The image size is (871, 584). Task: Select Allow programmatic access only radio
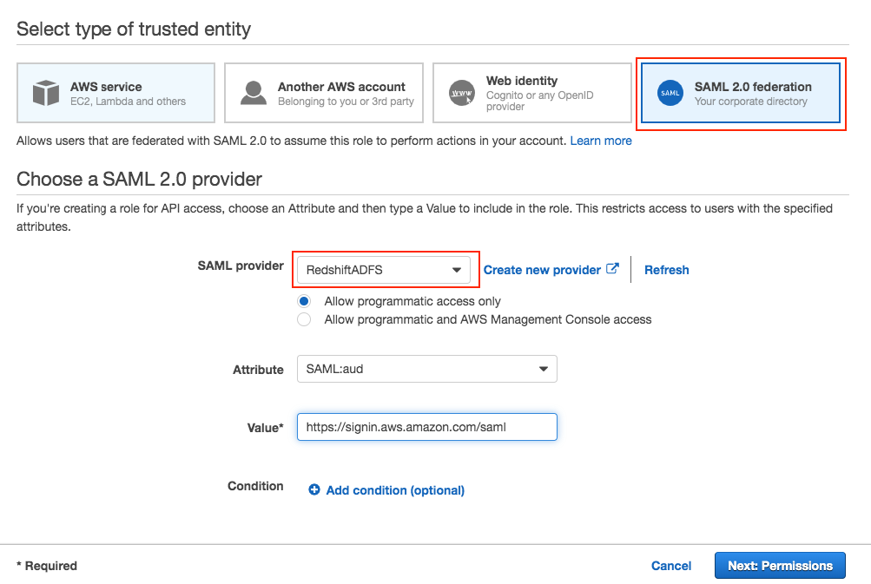[x=304, y=301]
